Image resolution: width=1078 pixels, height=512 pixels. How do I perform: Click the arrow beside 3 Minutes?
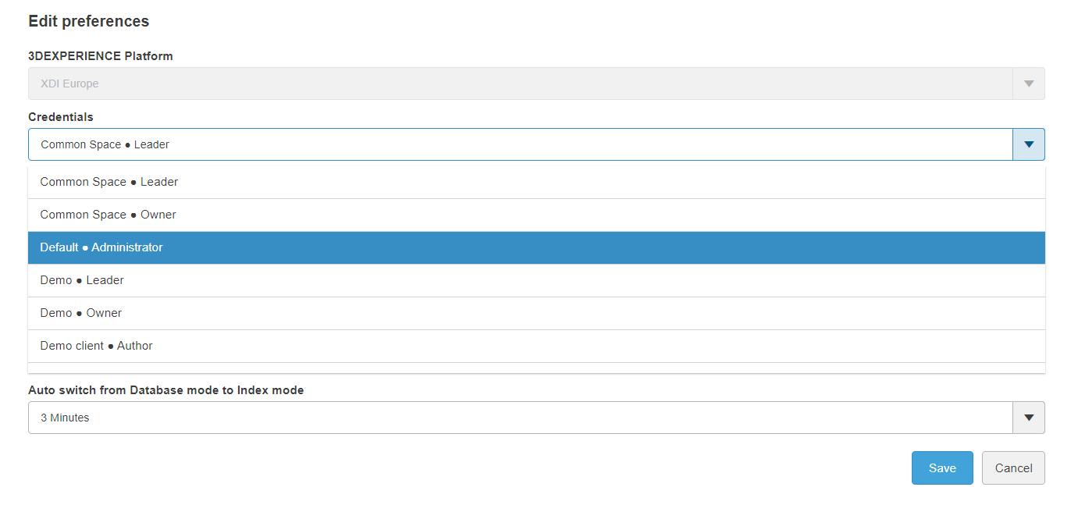pyautogui.click(x=1028, y=418)
